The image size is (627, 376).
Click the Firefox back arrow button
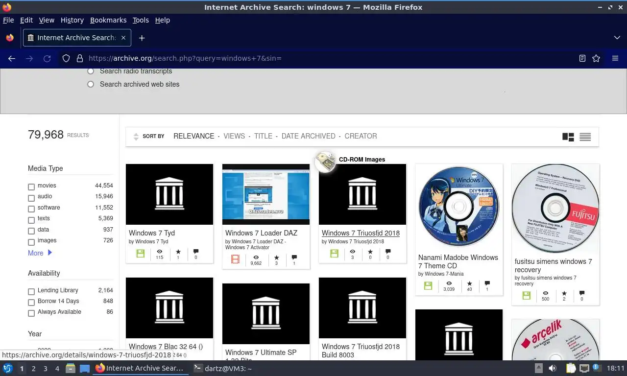12,58
